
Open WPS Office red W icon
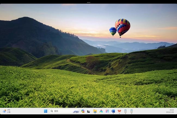coord(119,111)
